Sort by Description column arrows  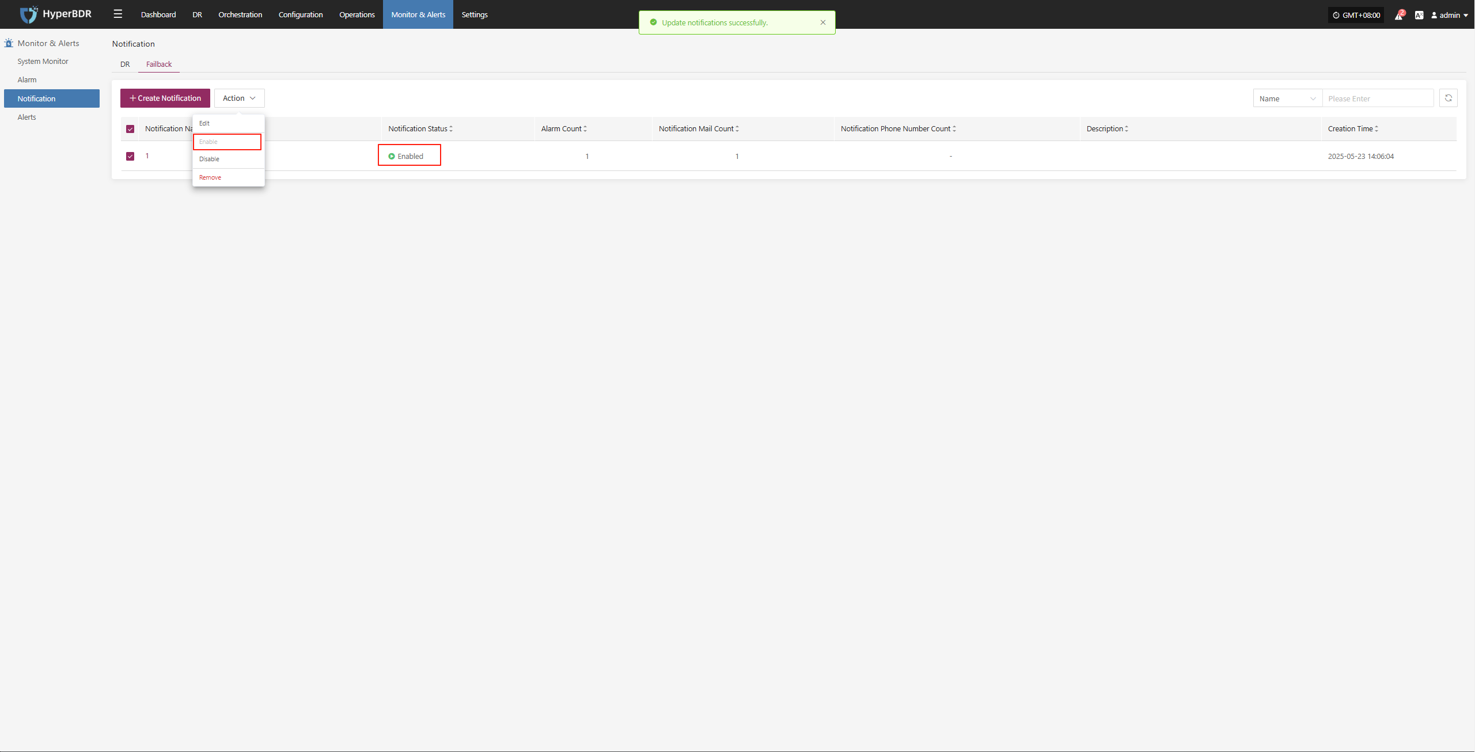1127,128
